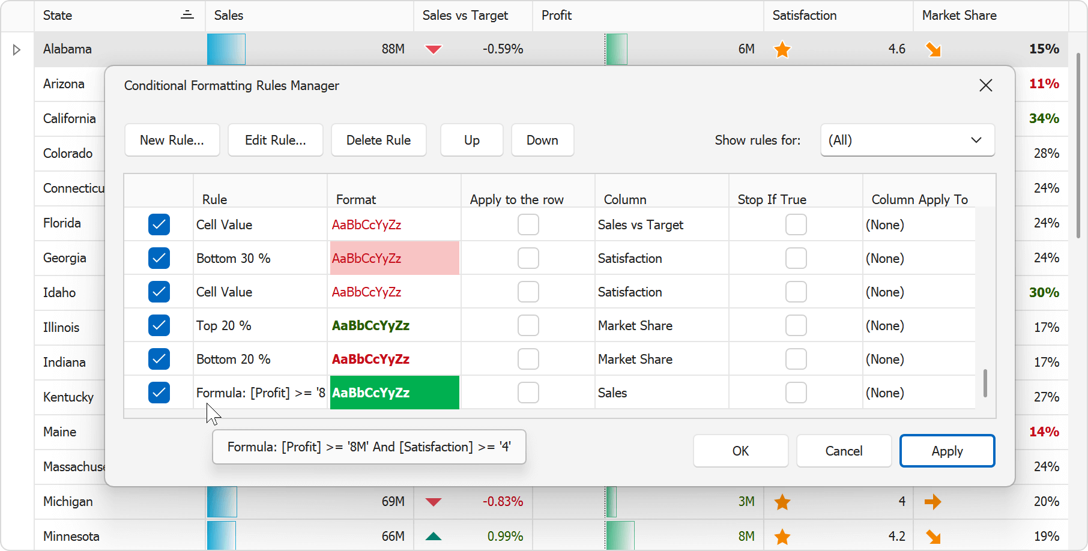Click the New Rule... button

[172, 140]
